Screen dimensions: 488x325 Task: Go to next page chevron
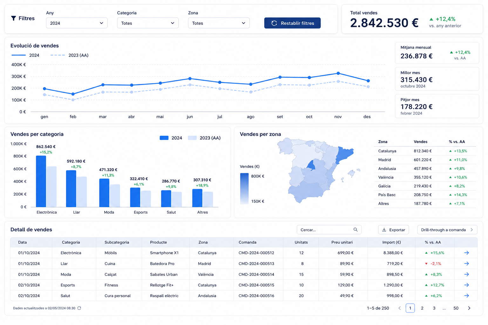[469, 308]
